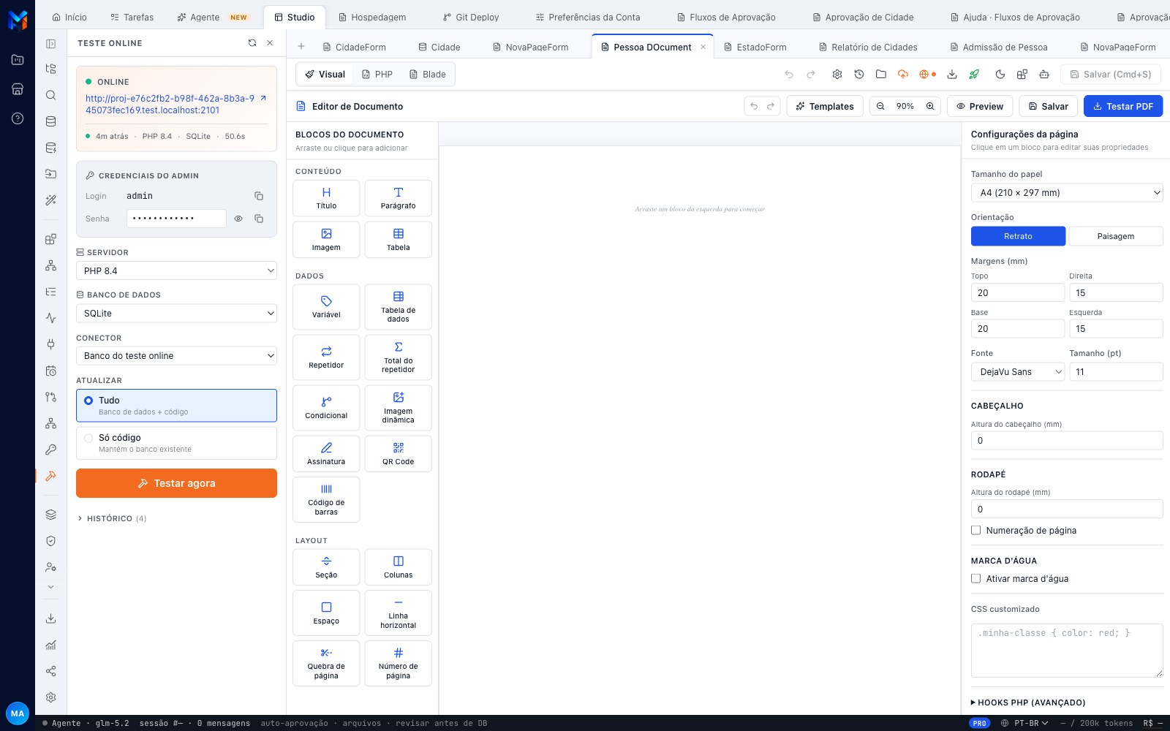Show the admin password
1170x731 pixels.
coord(238,219)
